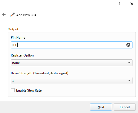Viewport: 138px width, 113px height.
Task: Click the Register Option label
Action: point(22,55)
